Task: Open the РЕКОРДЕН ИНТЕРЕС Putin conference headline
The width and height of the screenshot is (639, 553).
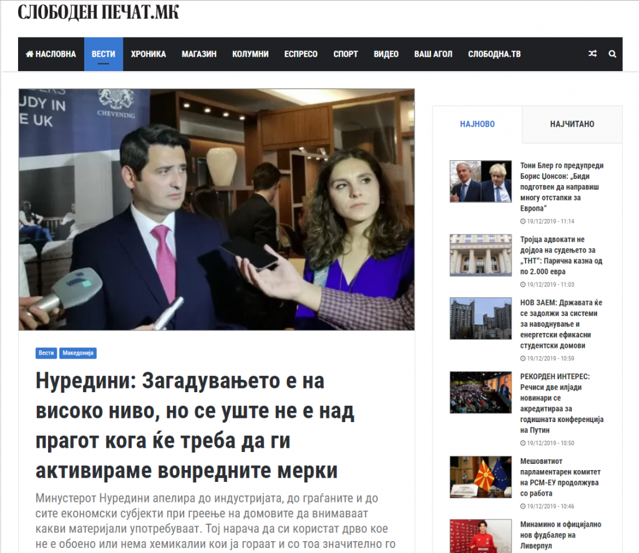Action: click(562, 403)
